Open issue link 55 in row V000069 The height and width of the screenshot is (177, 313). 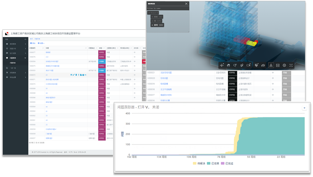(47, 88)
